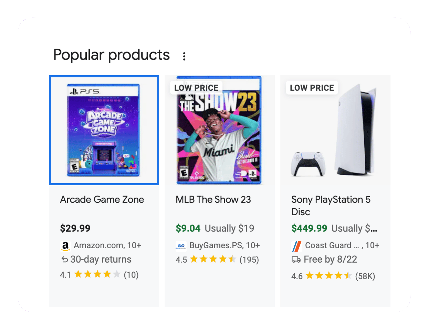The image size is (428, 330).
Task: Open the MLB The Show 23 cover image
Action: 220,130
